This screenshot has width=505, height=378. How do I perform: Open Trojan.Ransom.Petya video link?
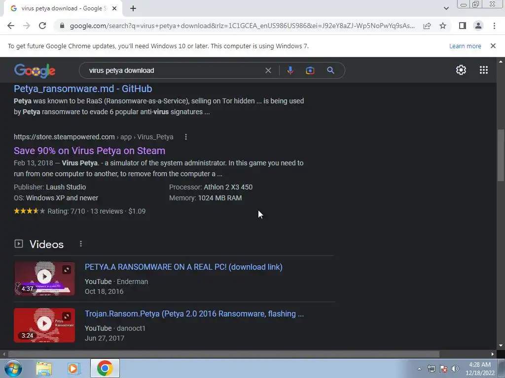tap(194, 314)
